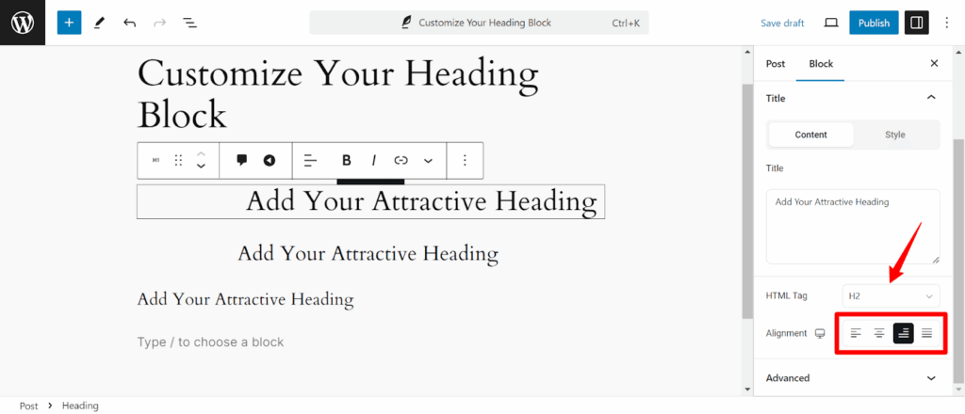This screenshot has height=414, width=965.
Task: Select the Content tab
Action: 811,135
